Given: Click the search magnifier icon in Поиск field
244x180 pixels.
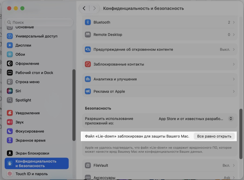Looking at the screenshot, I should [x=9, y=22].
